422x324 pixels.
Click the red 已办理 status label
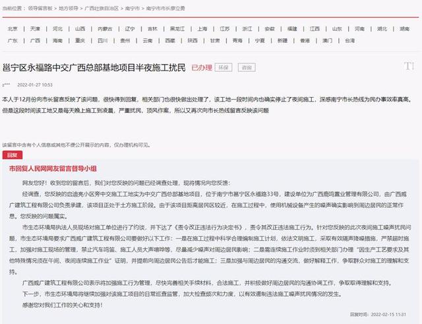point(202,67)
